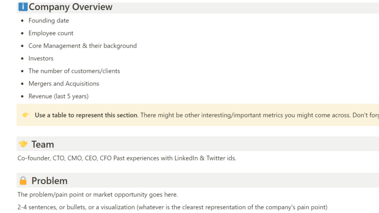The height and width of the screenshot is (213, 379).
Task: Click the Team section heading
Action: [43, 144]
